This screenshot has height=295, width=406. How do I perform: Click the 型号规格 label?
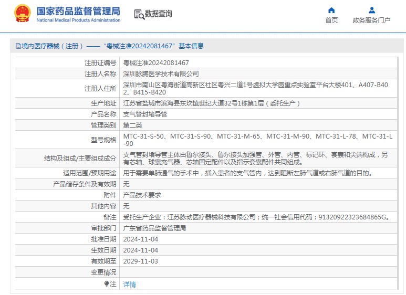103,140
